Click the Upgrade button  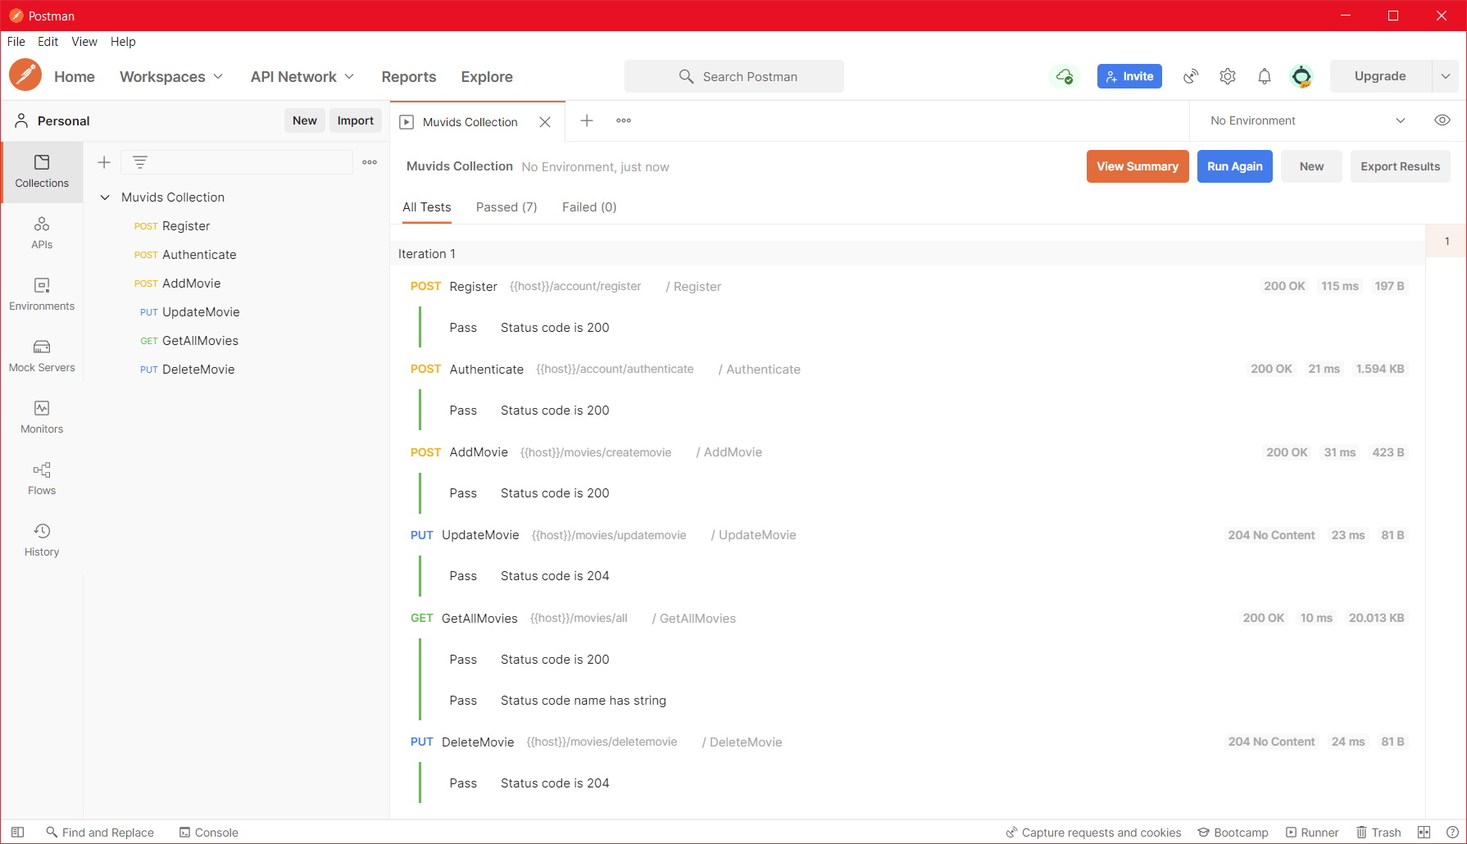coord(1380,76)
